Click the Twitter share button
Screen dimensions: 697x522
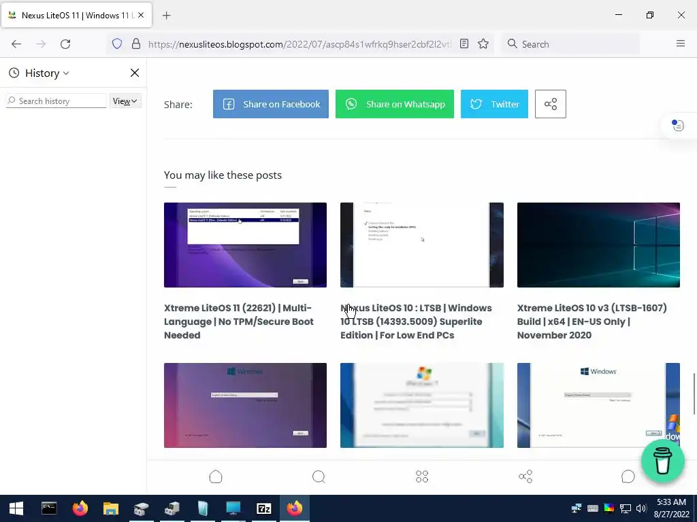point(494,104)
